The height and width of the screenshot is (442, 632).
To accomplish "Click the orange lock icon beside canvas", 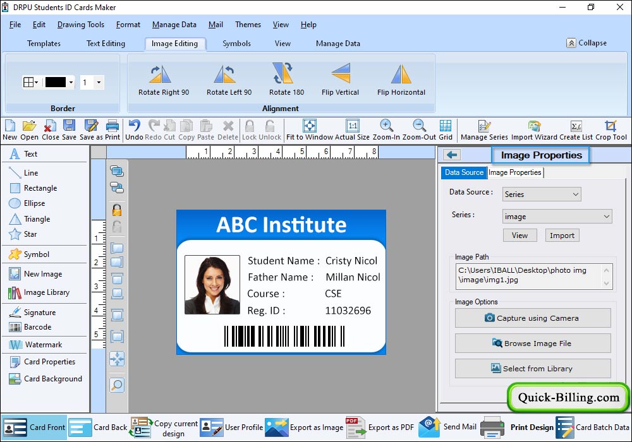I will [117, 210].
